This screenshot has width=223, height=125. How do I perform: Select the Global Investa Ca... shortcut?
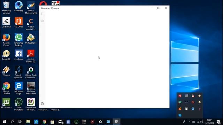(x=31, y=24)
